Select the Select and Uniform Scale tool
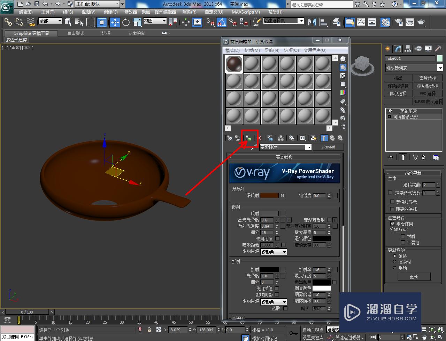This screenshot has height=341, width=446. 137,22
